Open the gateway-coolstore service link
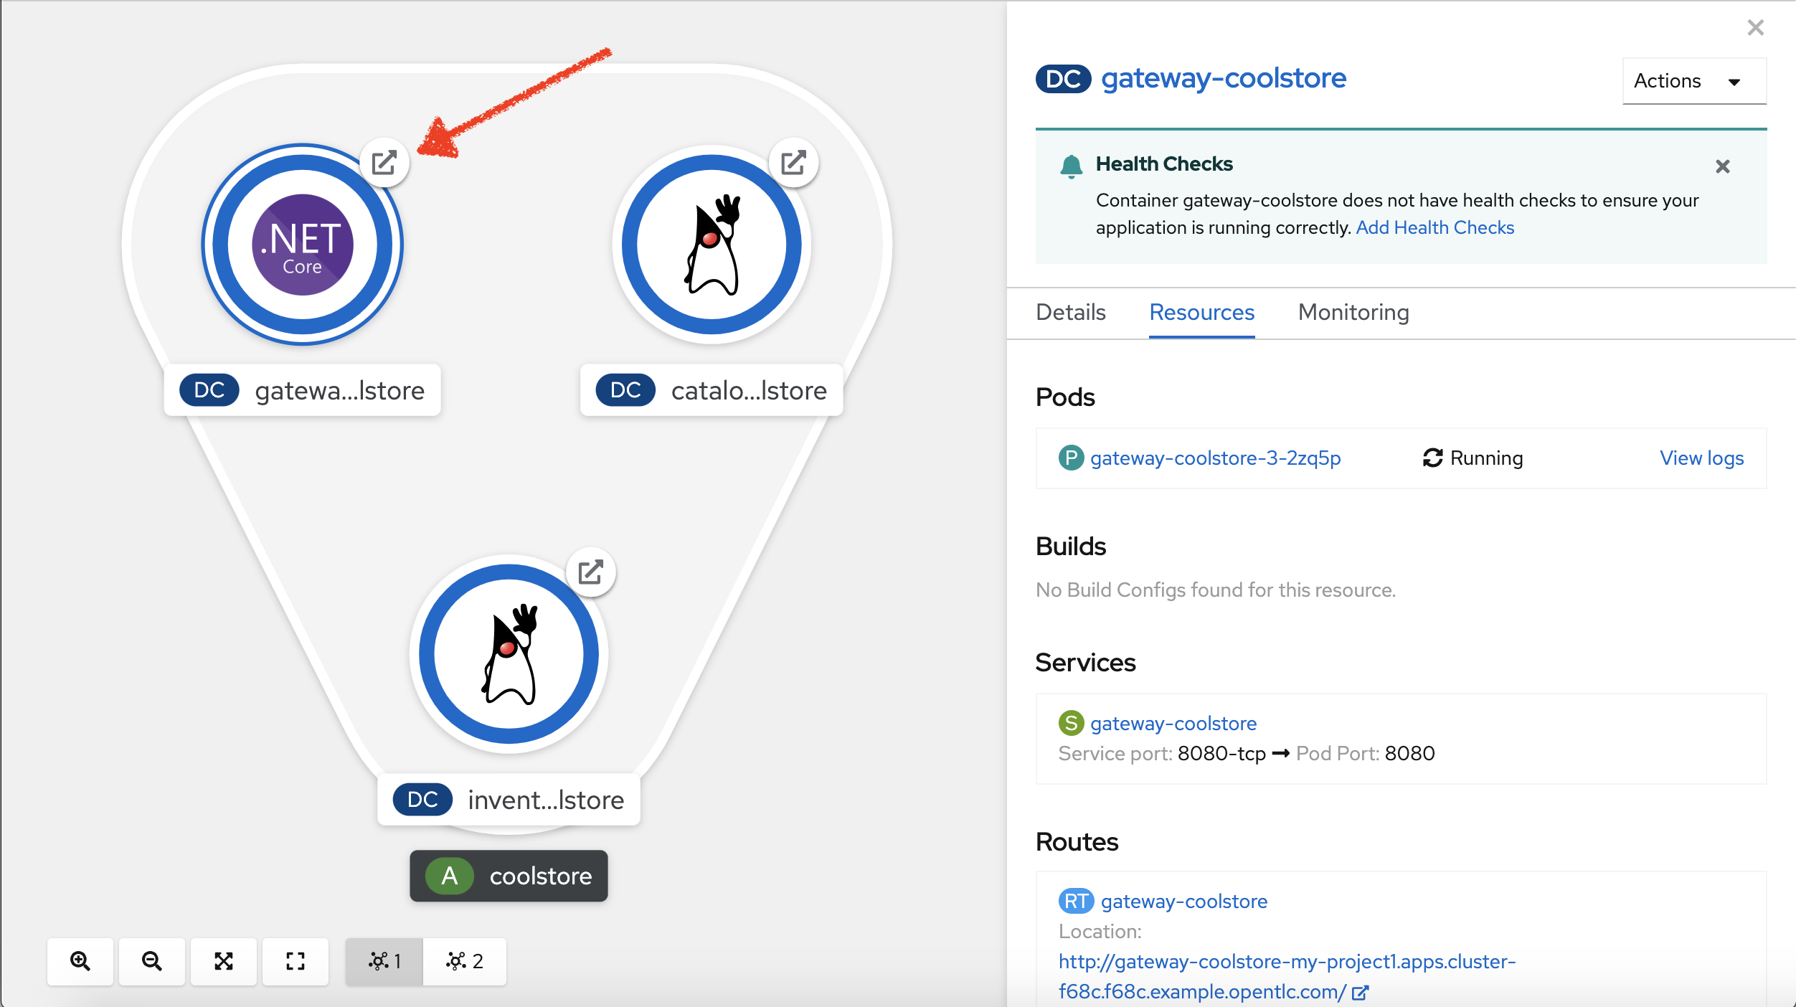This screenshot has width=1796, height=1007. tap(1173, 723)
